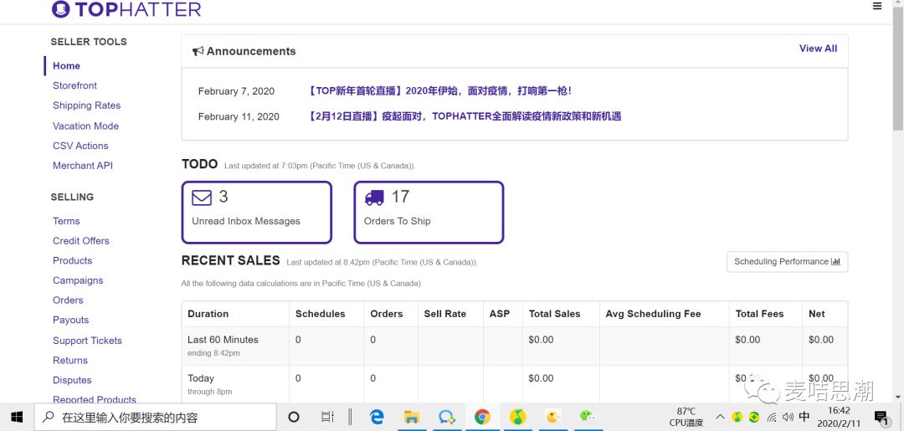Open Vacation Mode settings
Screen dimensions: 904x431
coord(85,126)
